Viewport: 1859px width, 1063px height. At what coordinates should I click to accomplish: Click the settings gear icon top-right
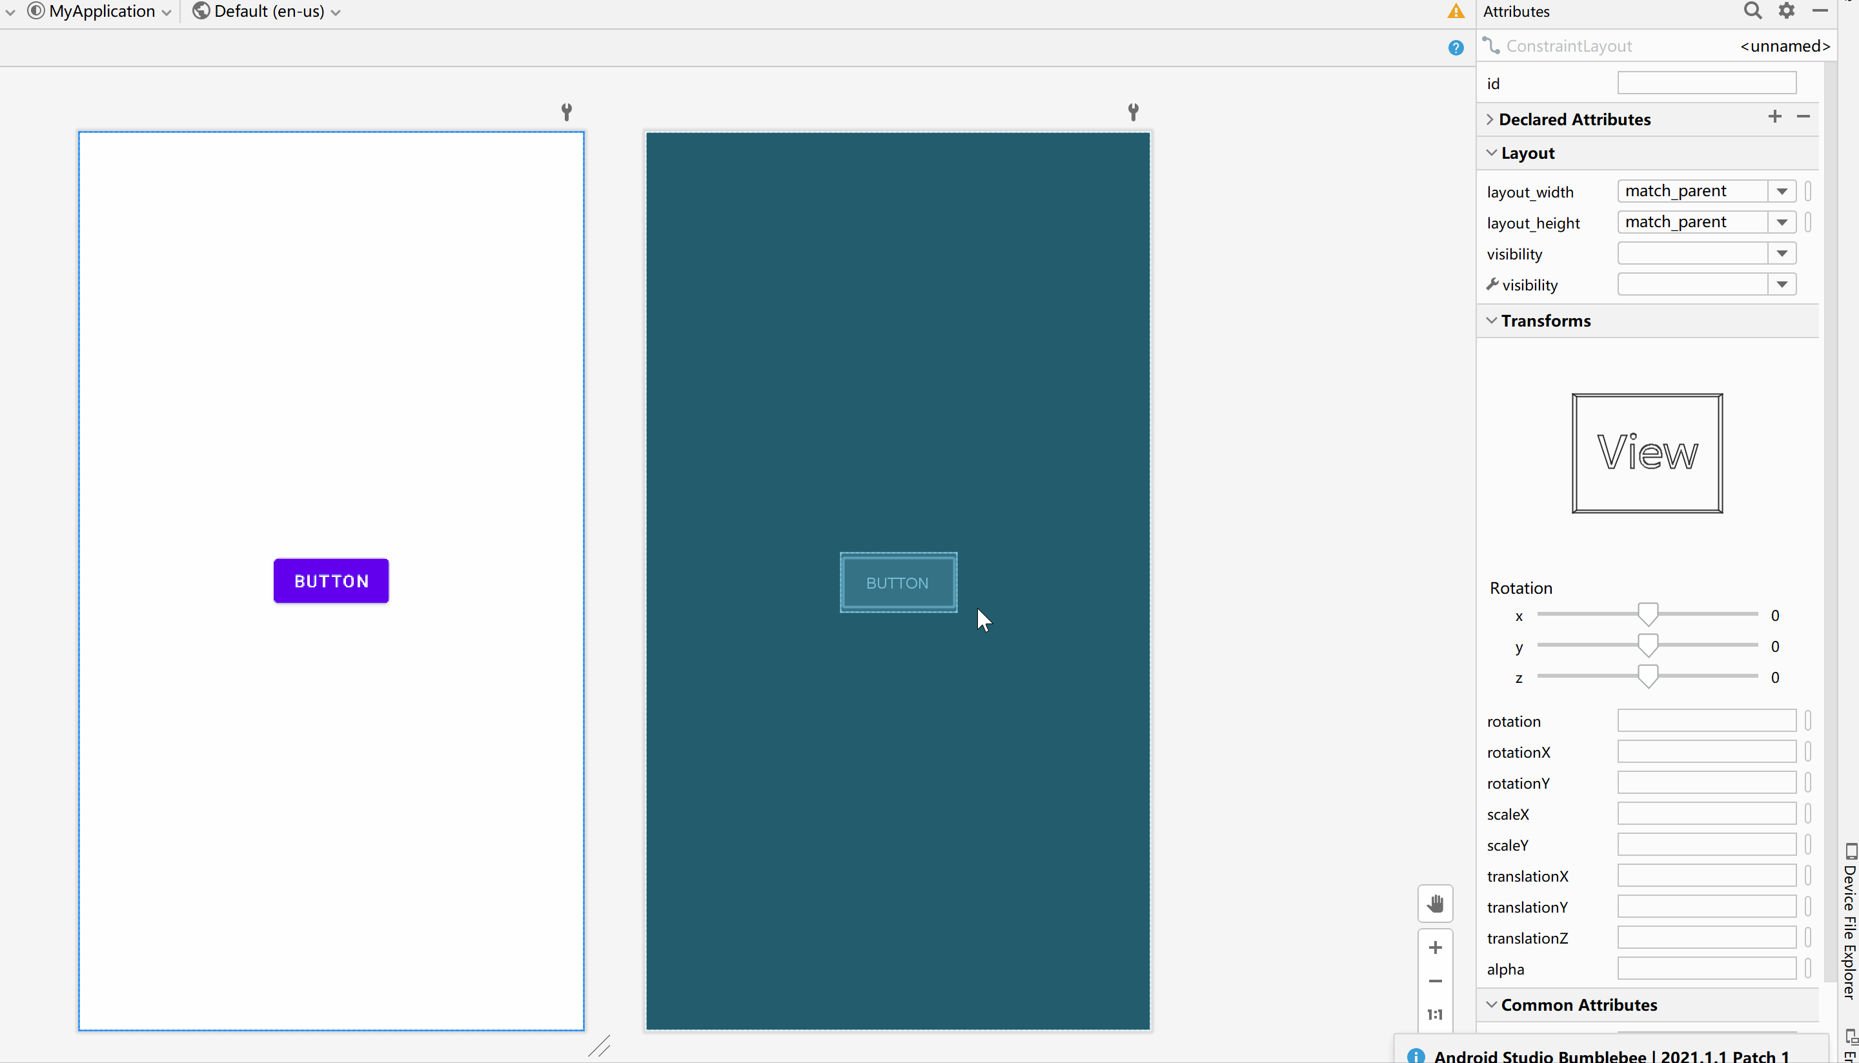click(1786, 12)
